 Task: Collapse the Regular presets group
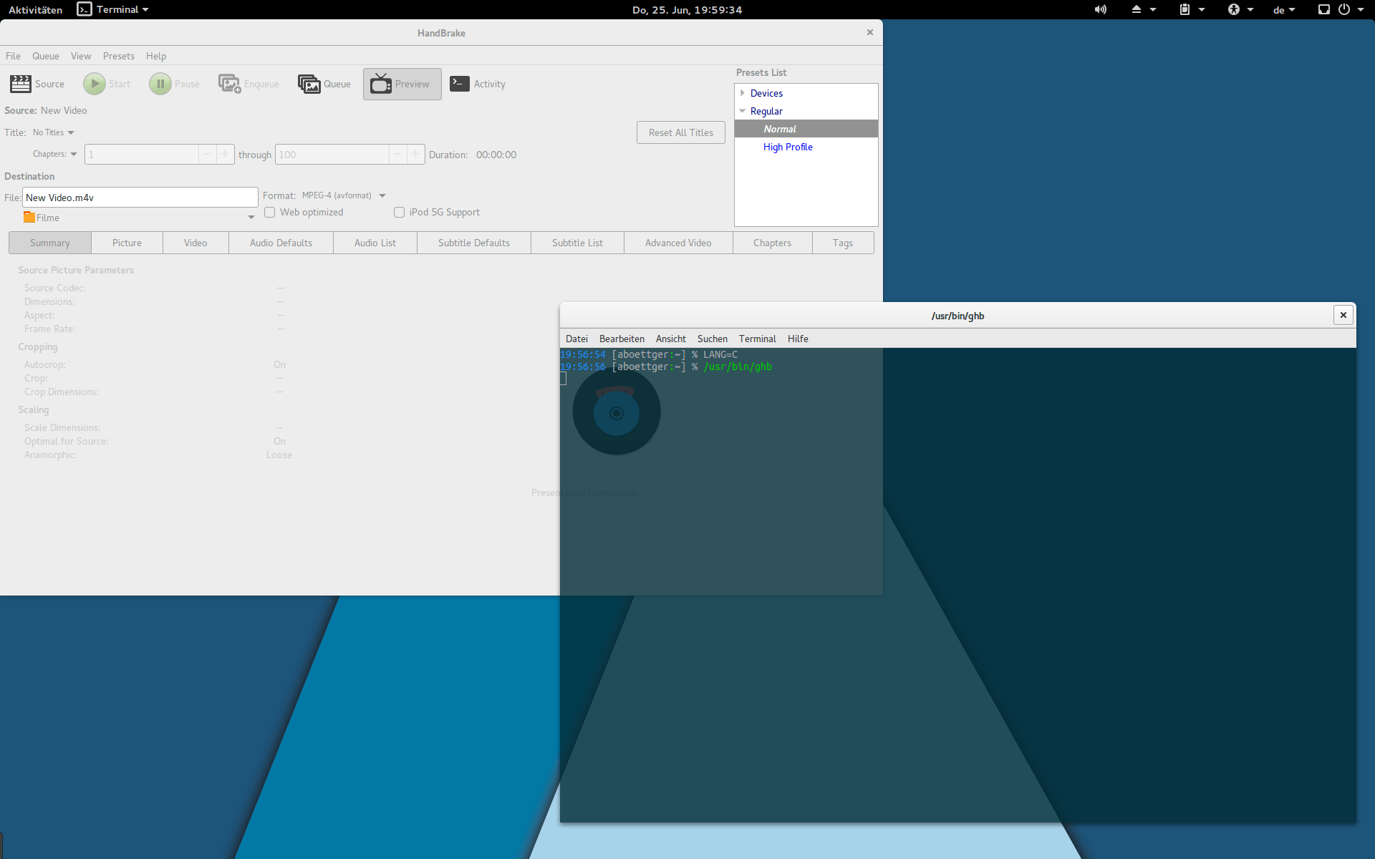click(743, 111)
